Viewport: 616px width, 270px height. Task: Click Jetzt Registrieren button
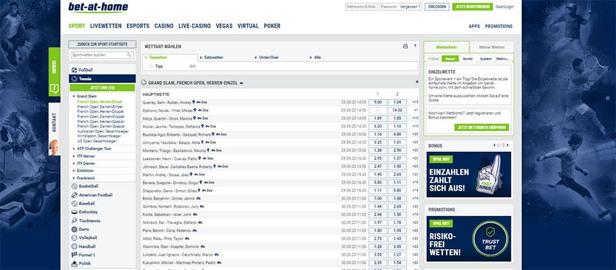[472, 7]
